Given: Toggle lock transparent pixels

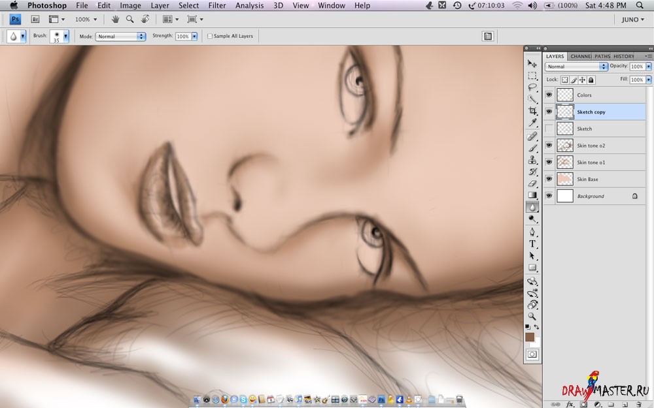Looking at the screenshot, I should (x=564, y=80).
